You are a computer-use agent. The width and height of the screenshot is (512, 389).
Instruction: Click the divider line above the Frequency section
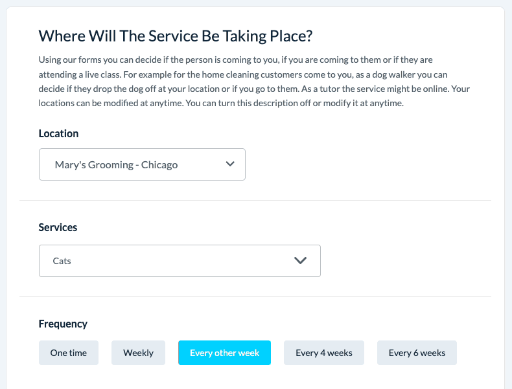(255, 296)
